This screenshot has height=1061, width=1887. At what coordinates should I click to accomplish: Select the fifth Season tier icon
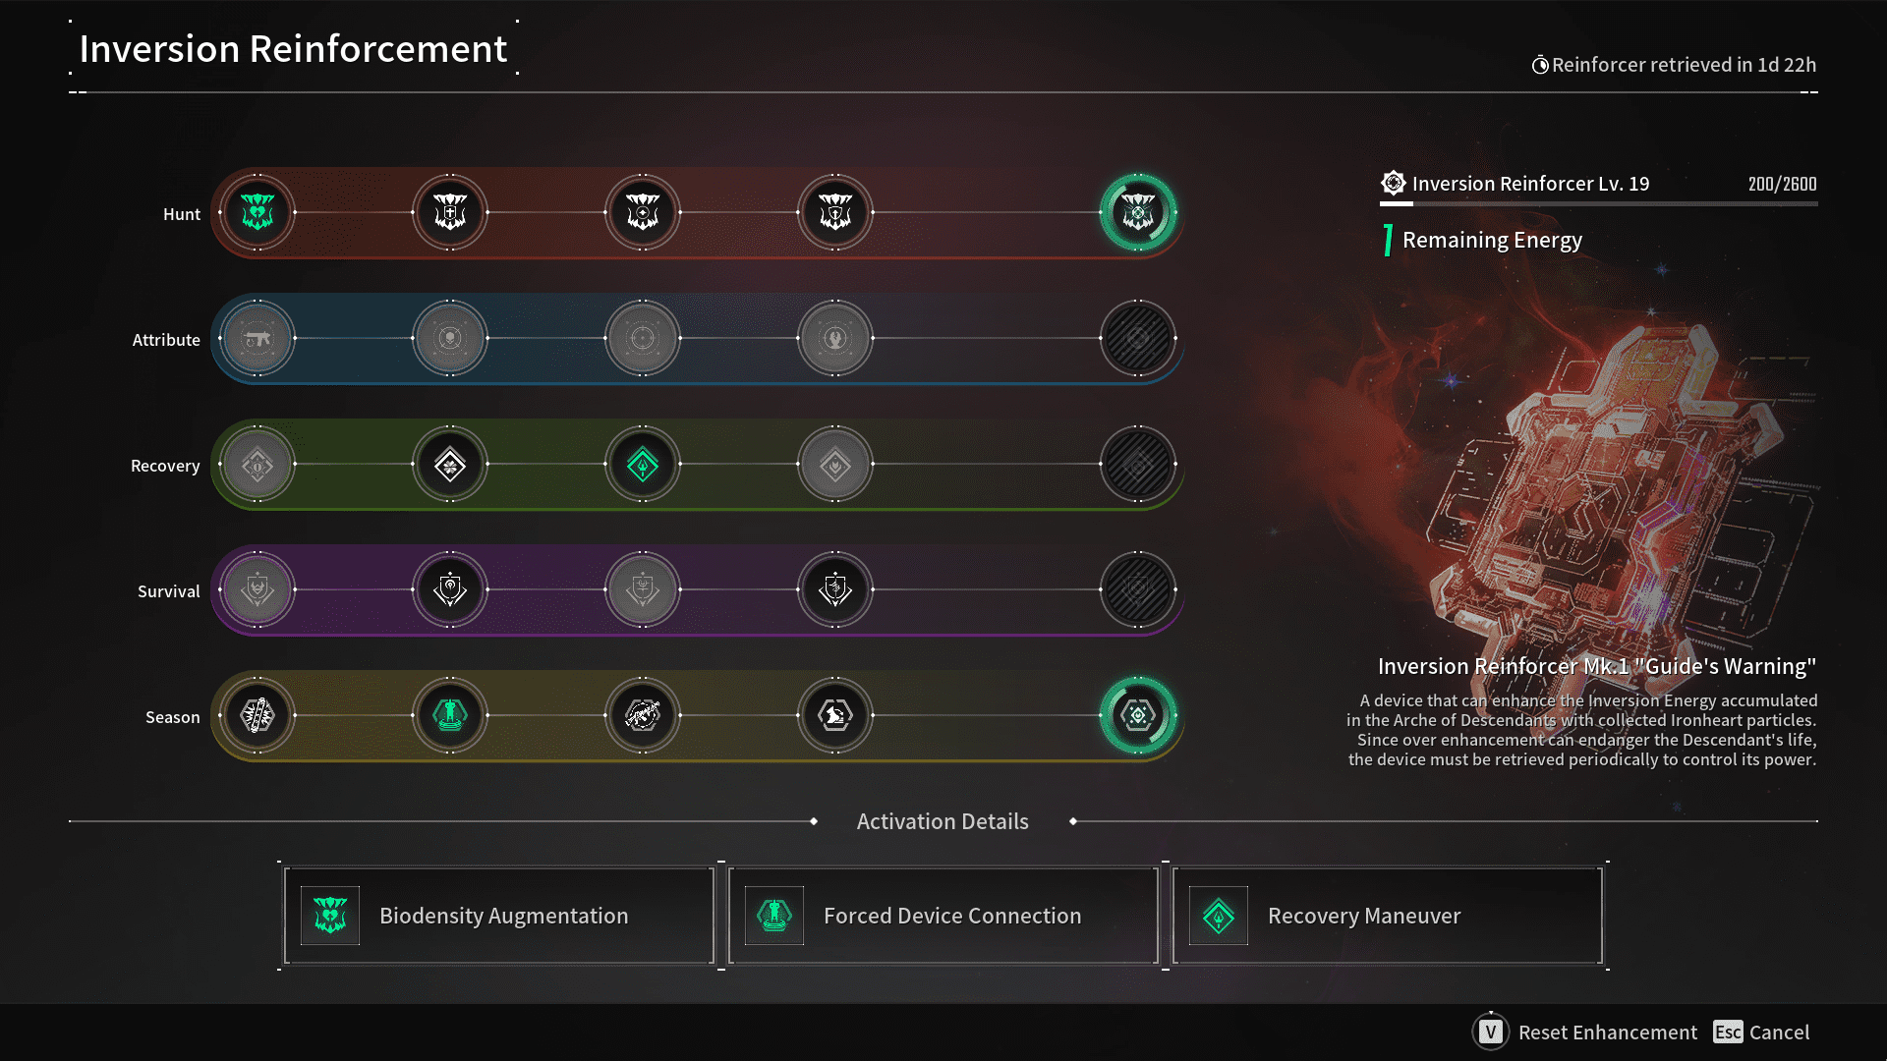tap(1136, 715)
